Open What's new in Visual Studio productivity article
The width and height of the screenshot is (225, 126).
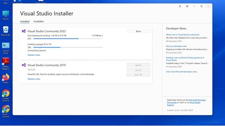click(x=182, y=35)
